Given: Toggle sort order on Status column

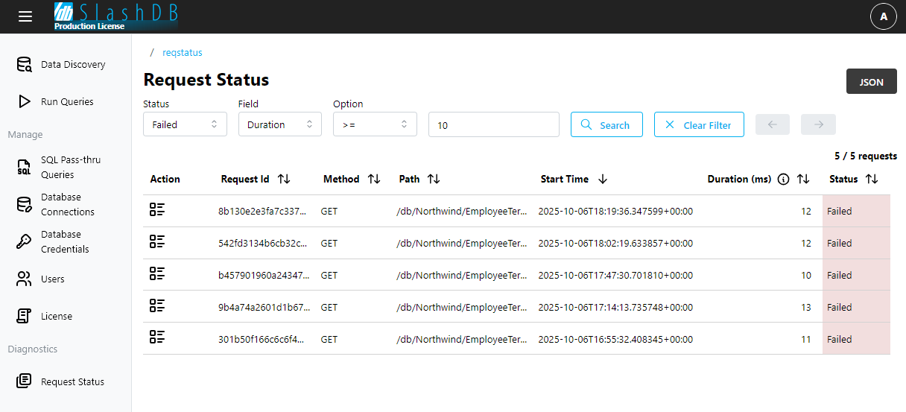Looking at the screenshot, I should click(x=872, y=179).
